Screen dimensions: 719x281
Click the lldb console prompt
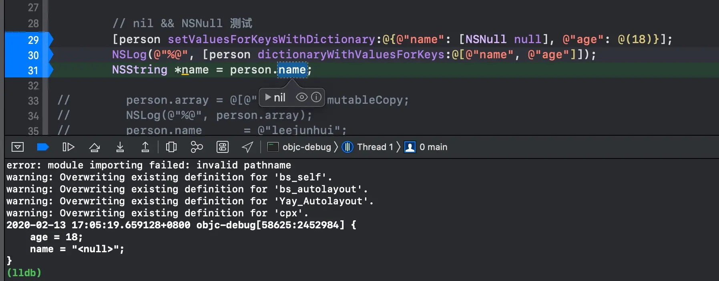[24, 273]
